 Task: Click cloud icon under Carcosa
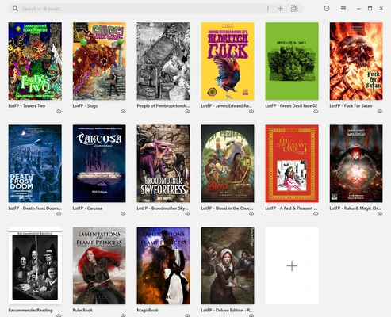[x=123, y=213]
